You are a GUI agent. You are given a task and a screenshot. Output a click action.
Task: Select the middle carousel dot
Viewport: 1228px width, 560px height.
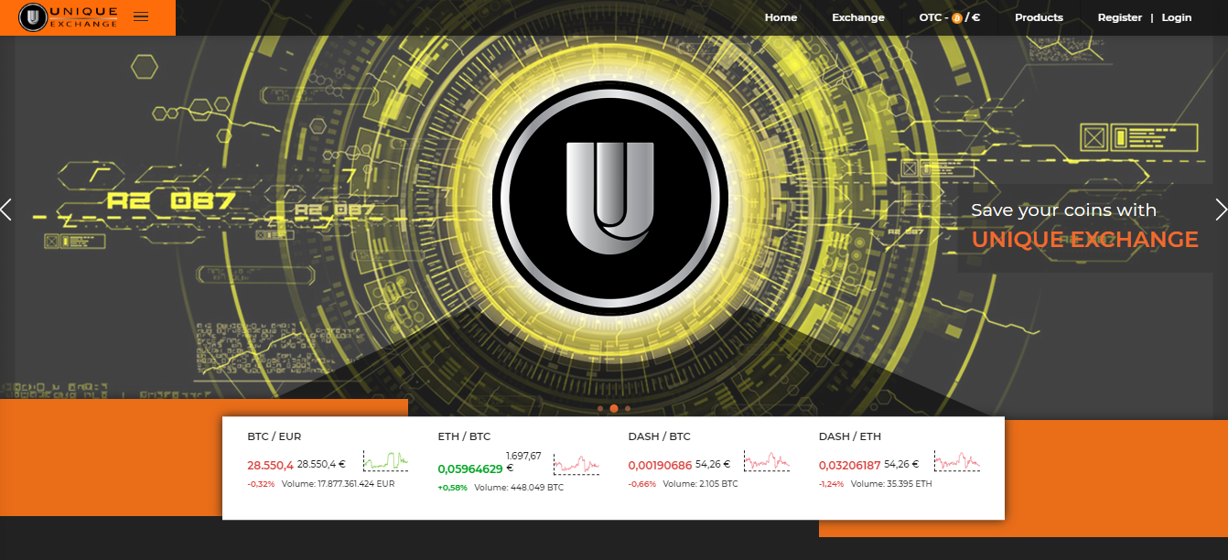click(x=614, y=408)
